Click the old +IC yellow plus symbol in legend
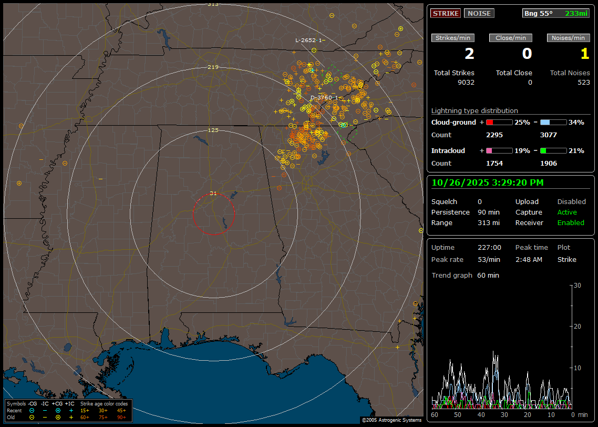The height and width of the screenshot is (427, 598). (x=71, y=417)
